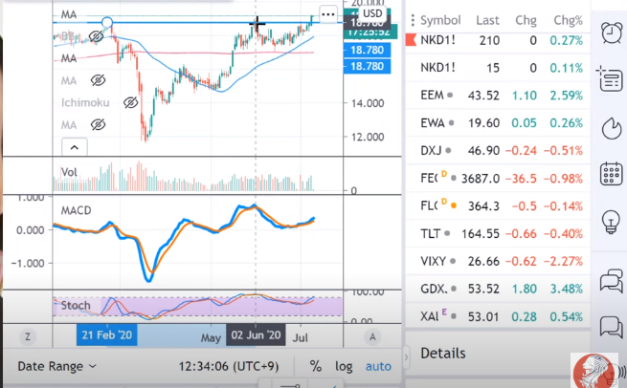The image size is (627, 388).
Task: Open the Alerts alarm clock panel
Action: (x=612, y=32)
